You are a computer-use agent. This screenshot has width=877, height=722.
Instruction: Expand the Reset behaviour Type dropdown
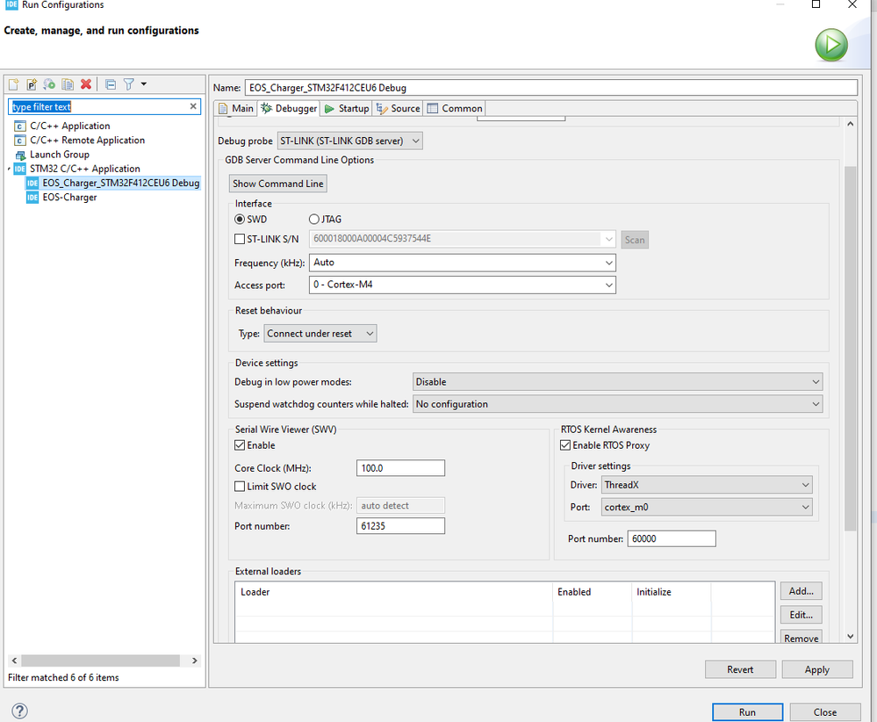click(x=320, y=334)
